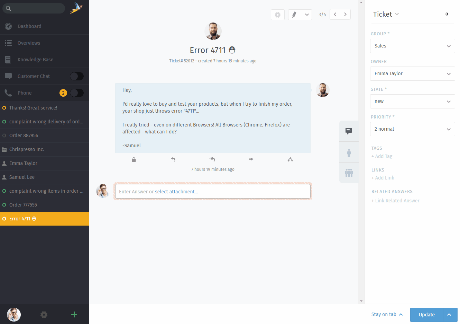Click the highlighter marker tool
Screen dimensions: 460x324
[295, 15]
